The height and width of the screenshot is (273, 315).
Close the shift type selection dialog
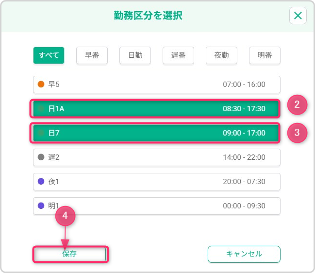[x=298, y=16]
